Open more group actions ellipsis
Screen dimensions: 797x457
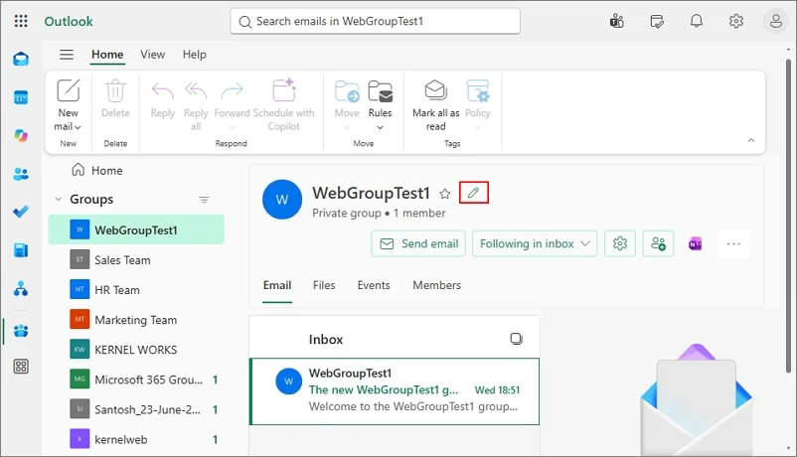pos(733,243)
